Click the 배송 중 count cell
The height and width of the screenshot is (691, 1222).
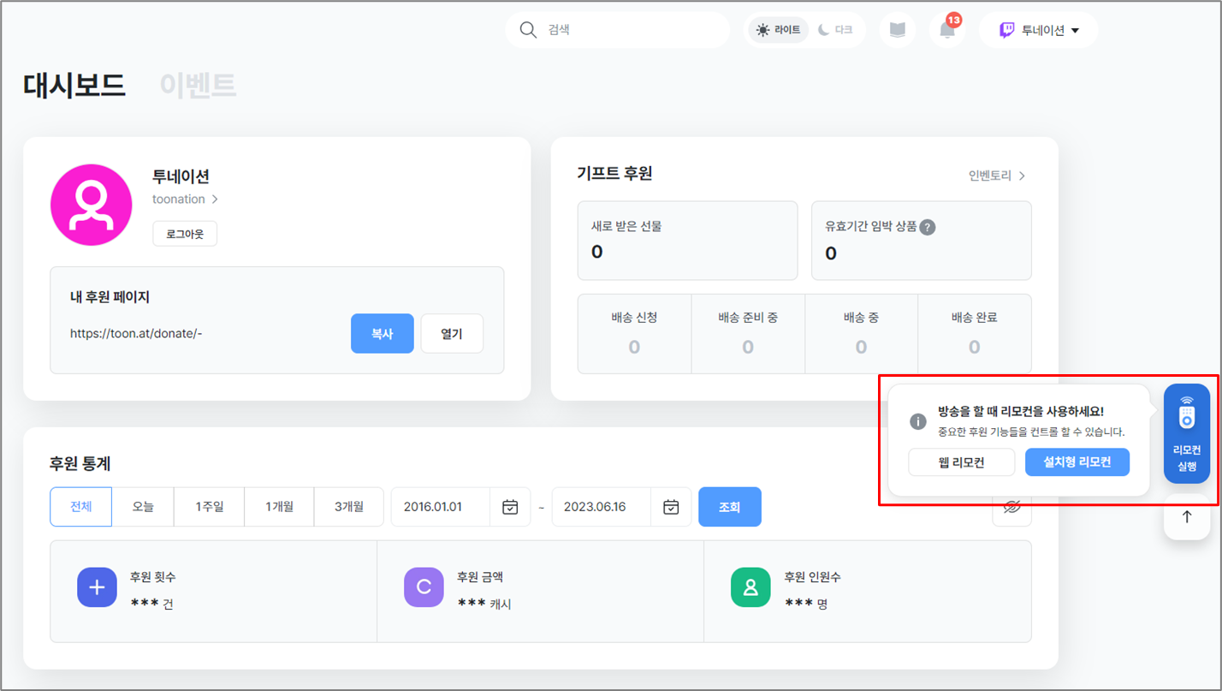(x=861, y=334)
